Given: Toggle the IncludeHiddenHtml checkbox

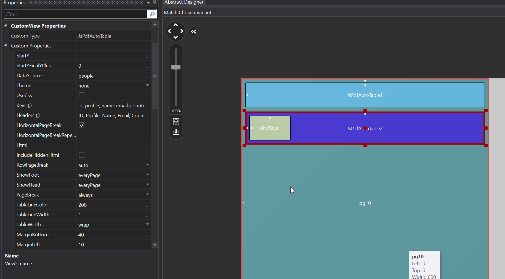Looking at the screenshot, I should tap(82, 155).
